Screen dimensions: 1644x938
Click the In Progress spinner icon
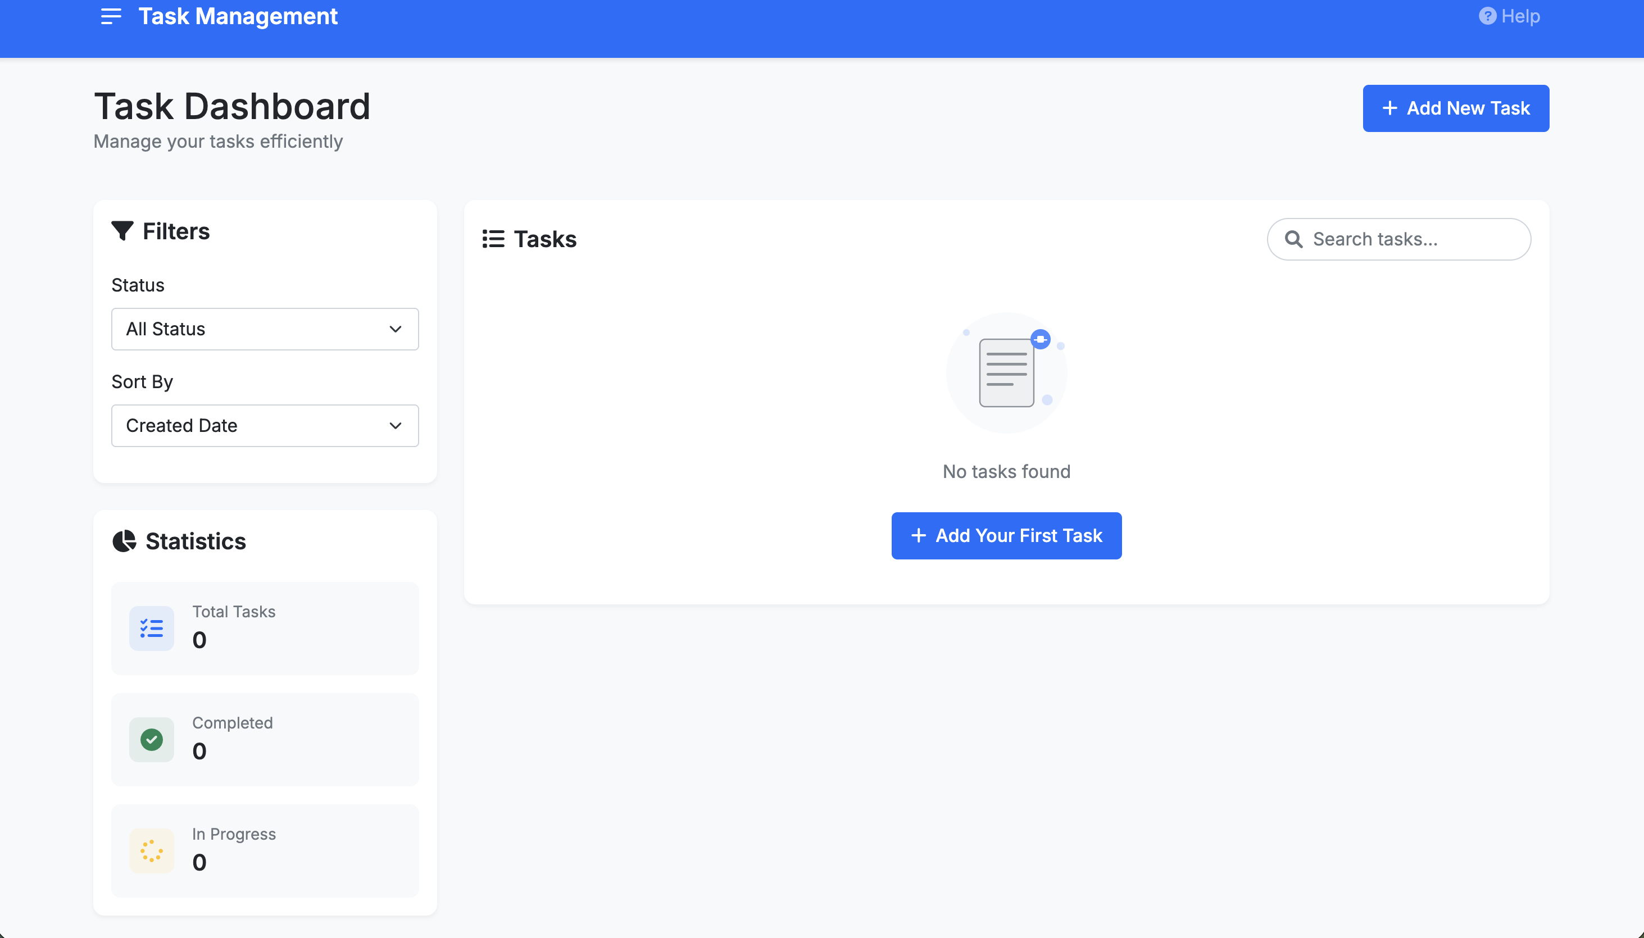(x=152, y=850)
